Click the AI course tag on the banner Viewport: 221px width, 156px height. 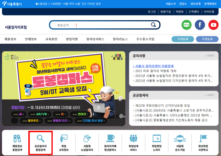point(19,114)
